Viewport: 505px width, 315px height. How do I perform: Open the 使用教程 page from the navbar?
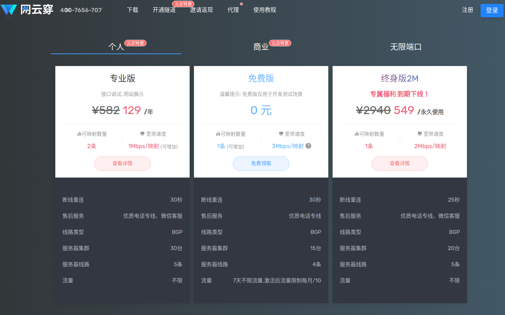(265, 10)
